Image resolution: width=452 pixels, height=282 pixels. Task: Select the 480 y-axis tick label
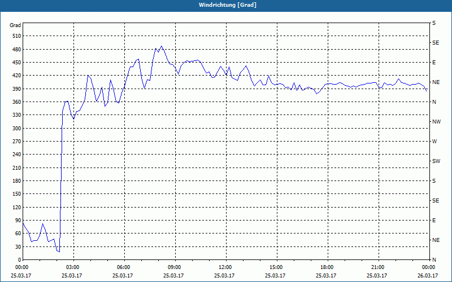(17, 50)
